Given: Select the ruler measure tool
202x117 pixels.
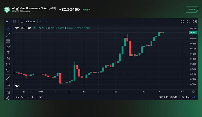Looking at the screenshot, I should (x=8, y=78).
